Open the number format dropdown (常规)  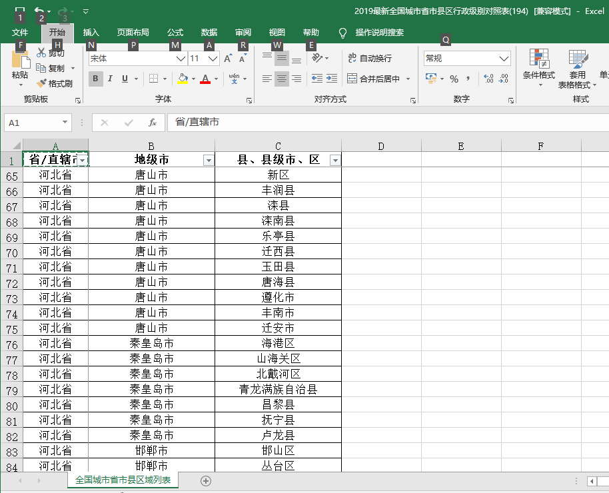[x=504, y=59]
